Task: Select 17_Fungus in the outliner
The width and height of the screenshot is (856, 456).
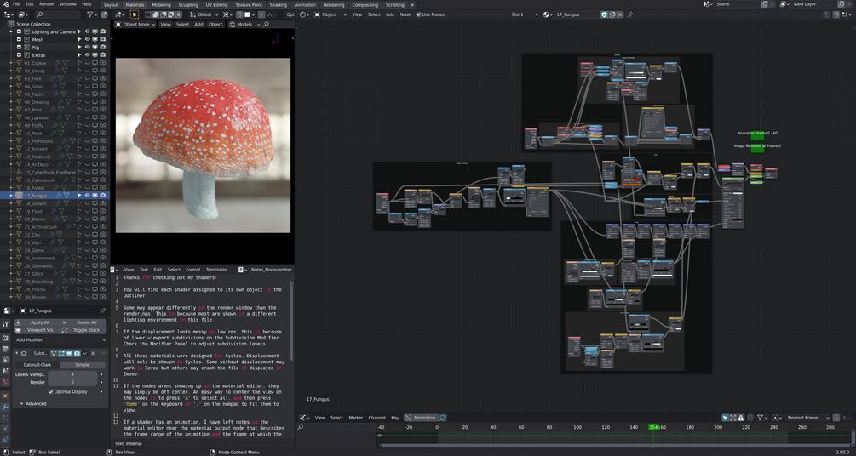Action: [36, 196]
